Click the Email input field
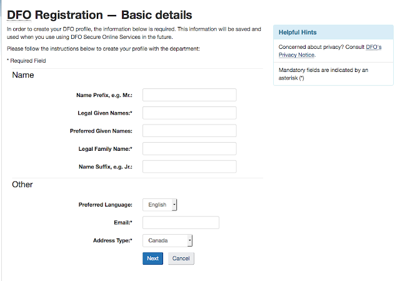 coord(181,223)
